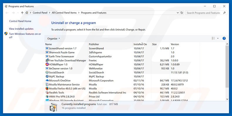
Task: Click version 17.3.6743.1212 cell
Action: [x=179, y=80]
